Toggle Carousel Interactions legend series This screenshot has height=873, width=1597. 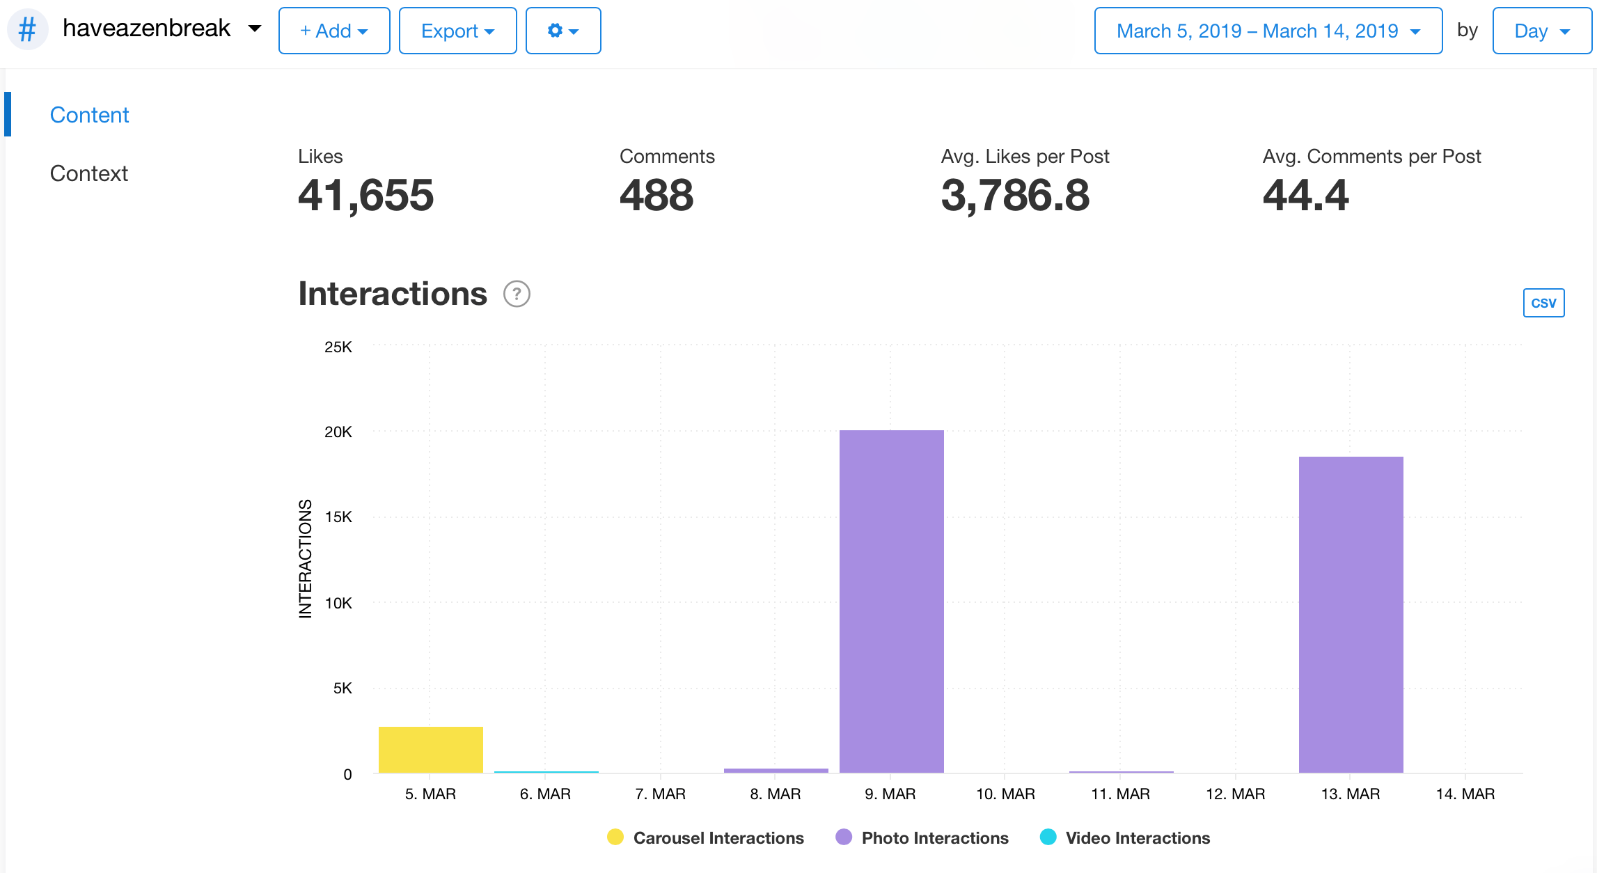[x=718, y=837]
